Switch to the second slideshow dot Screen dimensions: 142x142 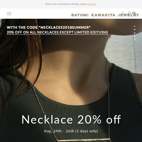point(135,30)
